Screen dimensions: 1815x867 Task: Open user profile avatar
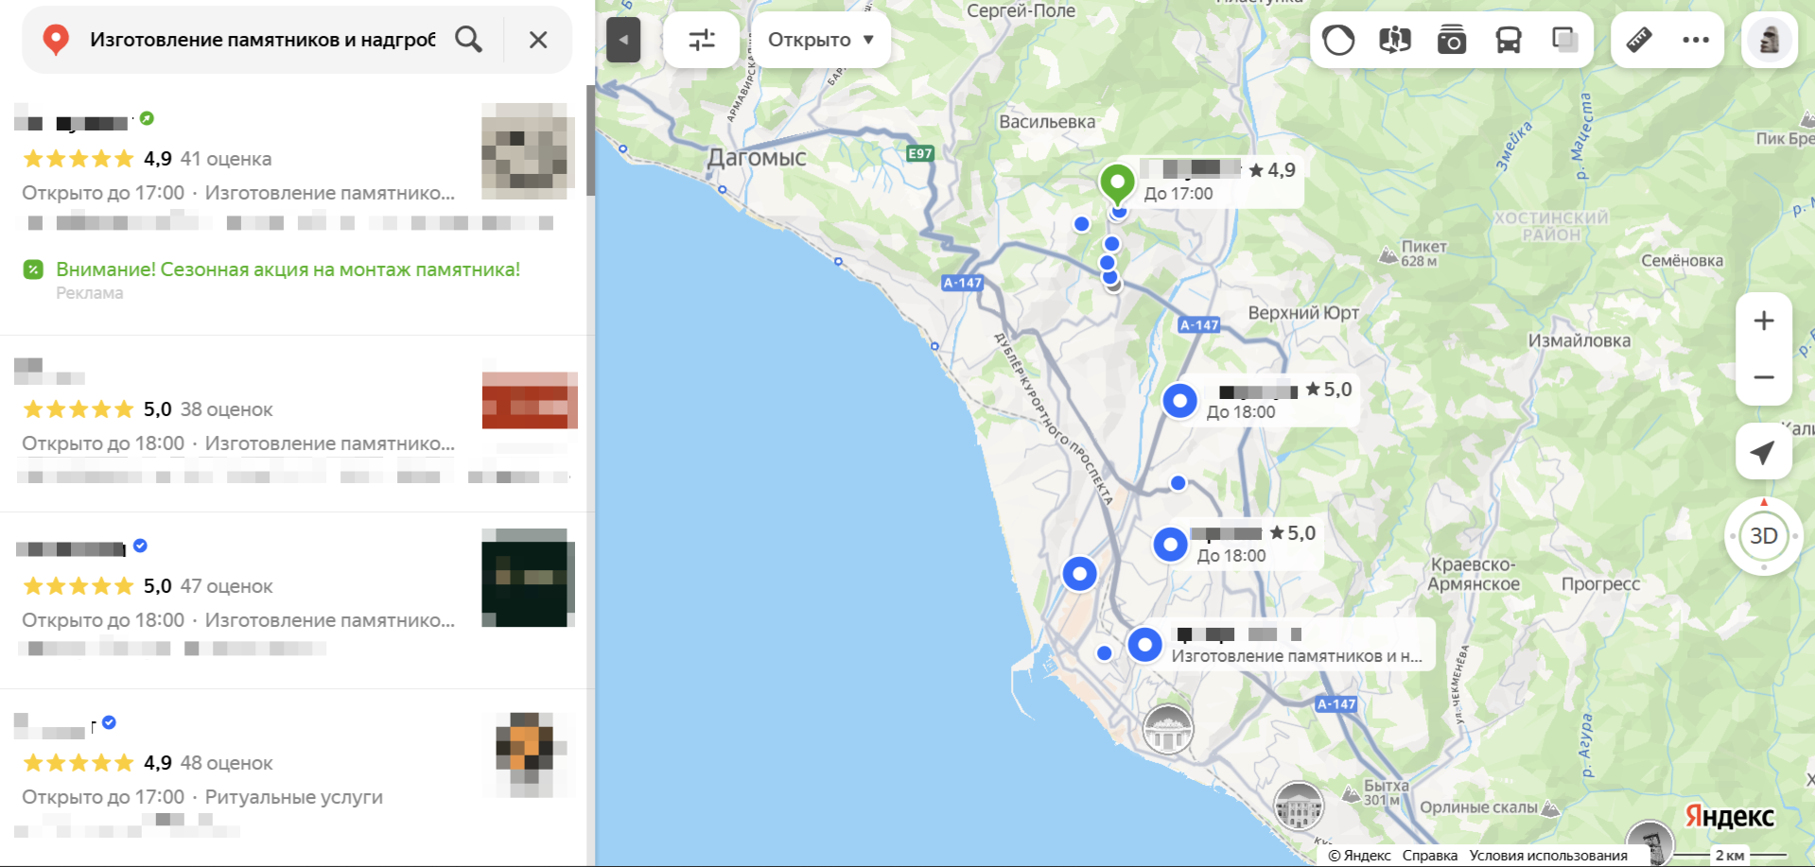pyautogui.click(x=1769, y=40)
